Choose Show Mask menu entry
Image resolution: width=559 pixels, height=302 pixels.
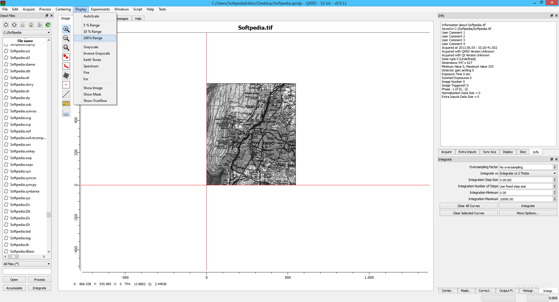(x=95, y=94)
